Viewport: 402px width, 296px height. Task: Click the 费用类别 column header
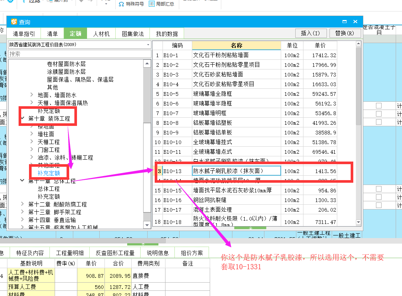pos(148,263)
